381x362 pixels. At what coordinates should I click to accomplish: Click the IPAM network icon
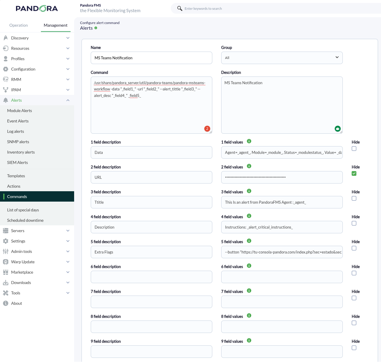(6, 90)
